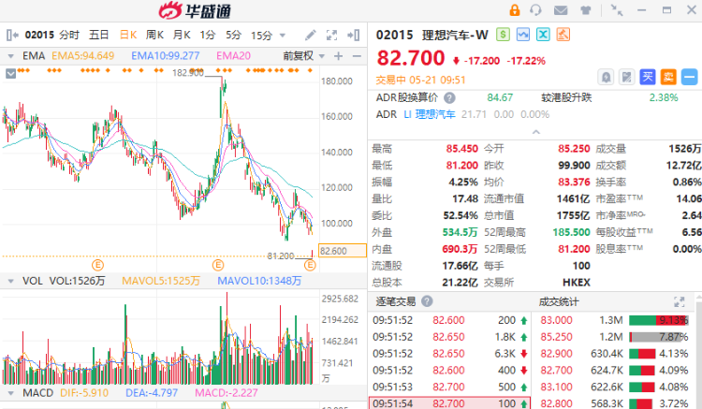Zoom in chart with plus icon
702x409 pixels.
pyautogui.click(x=339, y=56)
